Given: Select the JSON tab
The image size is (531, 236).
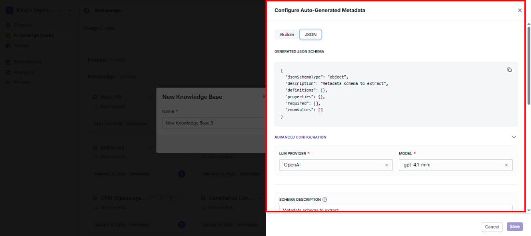Looking at the screenshot, I should (310, 35).
